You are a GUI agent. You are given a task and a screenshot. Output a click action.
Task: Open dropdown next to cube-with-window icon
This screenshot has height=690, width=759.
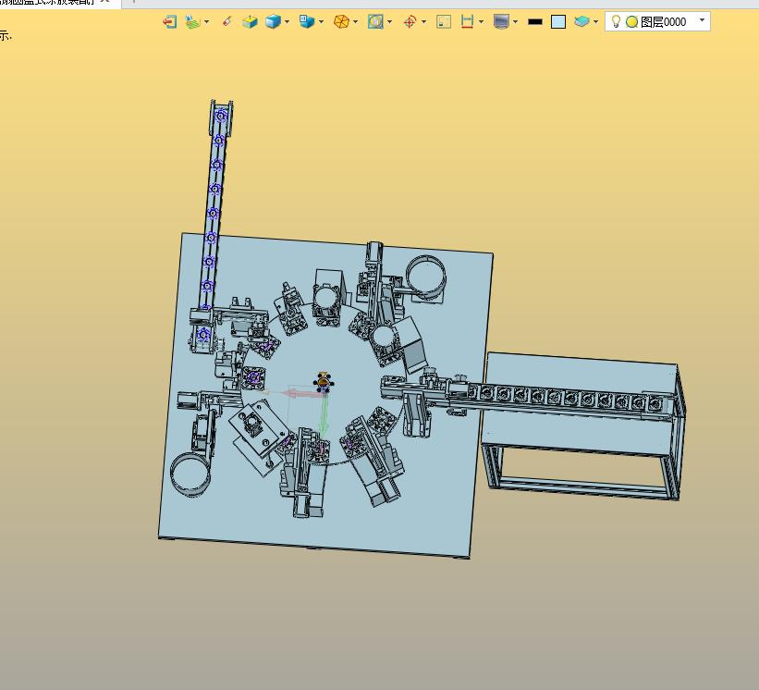pos(321,22)
